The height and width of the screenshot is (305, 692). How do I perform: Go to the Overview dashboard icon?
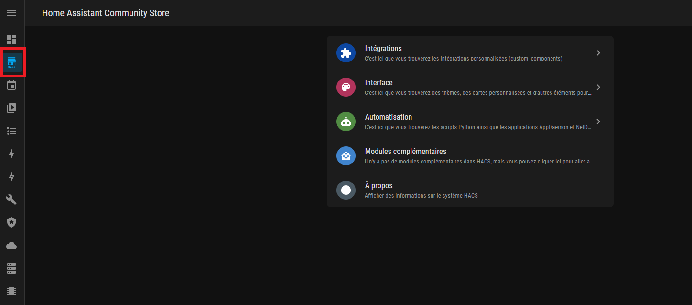pos(11,40)
